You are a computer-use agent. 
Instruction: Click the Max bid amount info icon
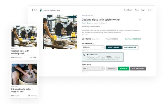93,44
